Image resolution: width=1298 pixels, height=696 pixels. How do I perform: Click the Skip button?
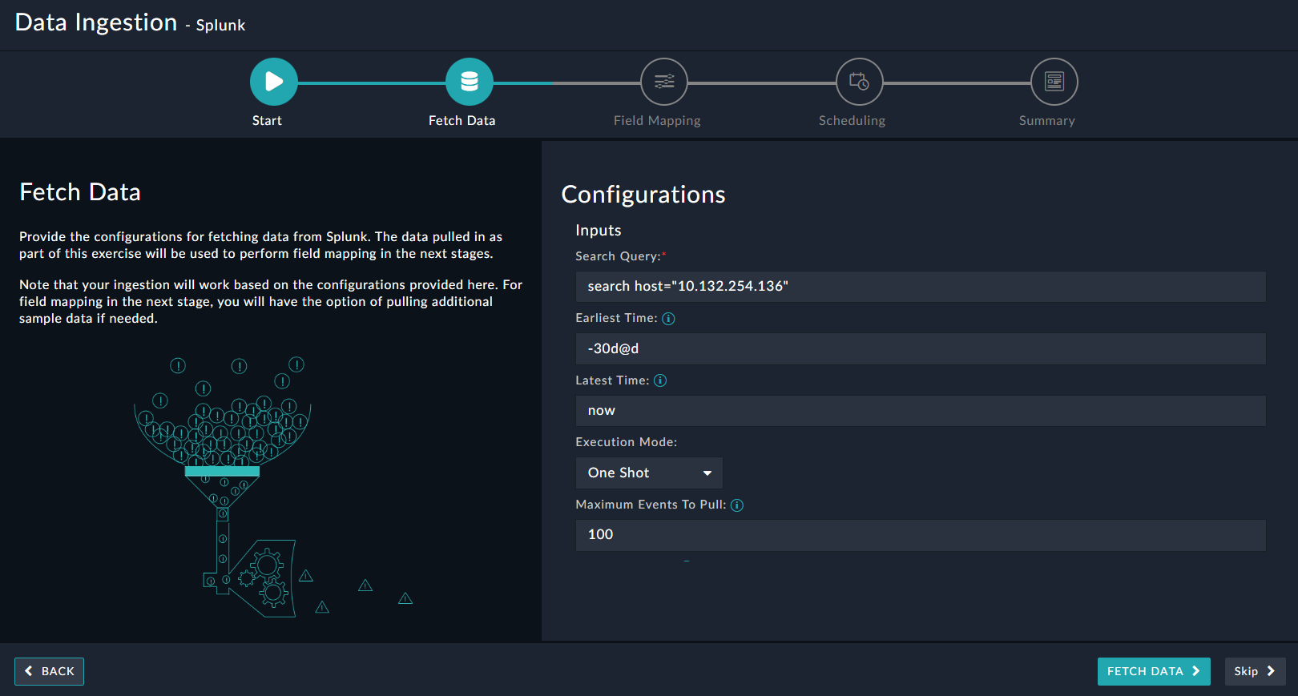pos(1254,671)
